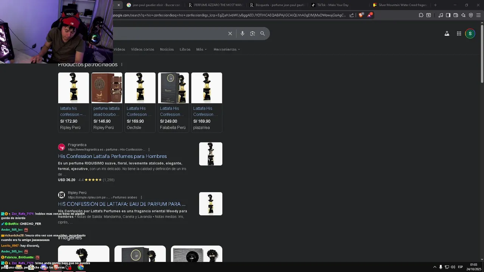This screenshot has width=484, height=272.
Task: Open options for the Fragrantica result
Action: point(149,150)
